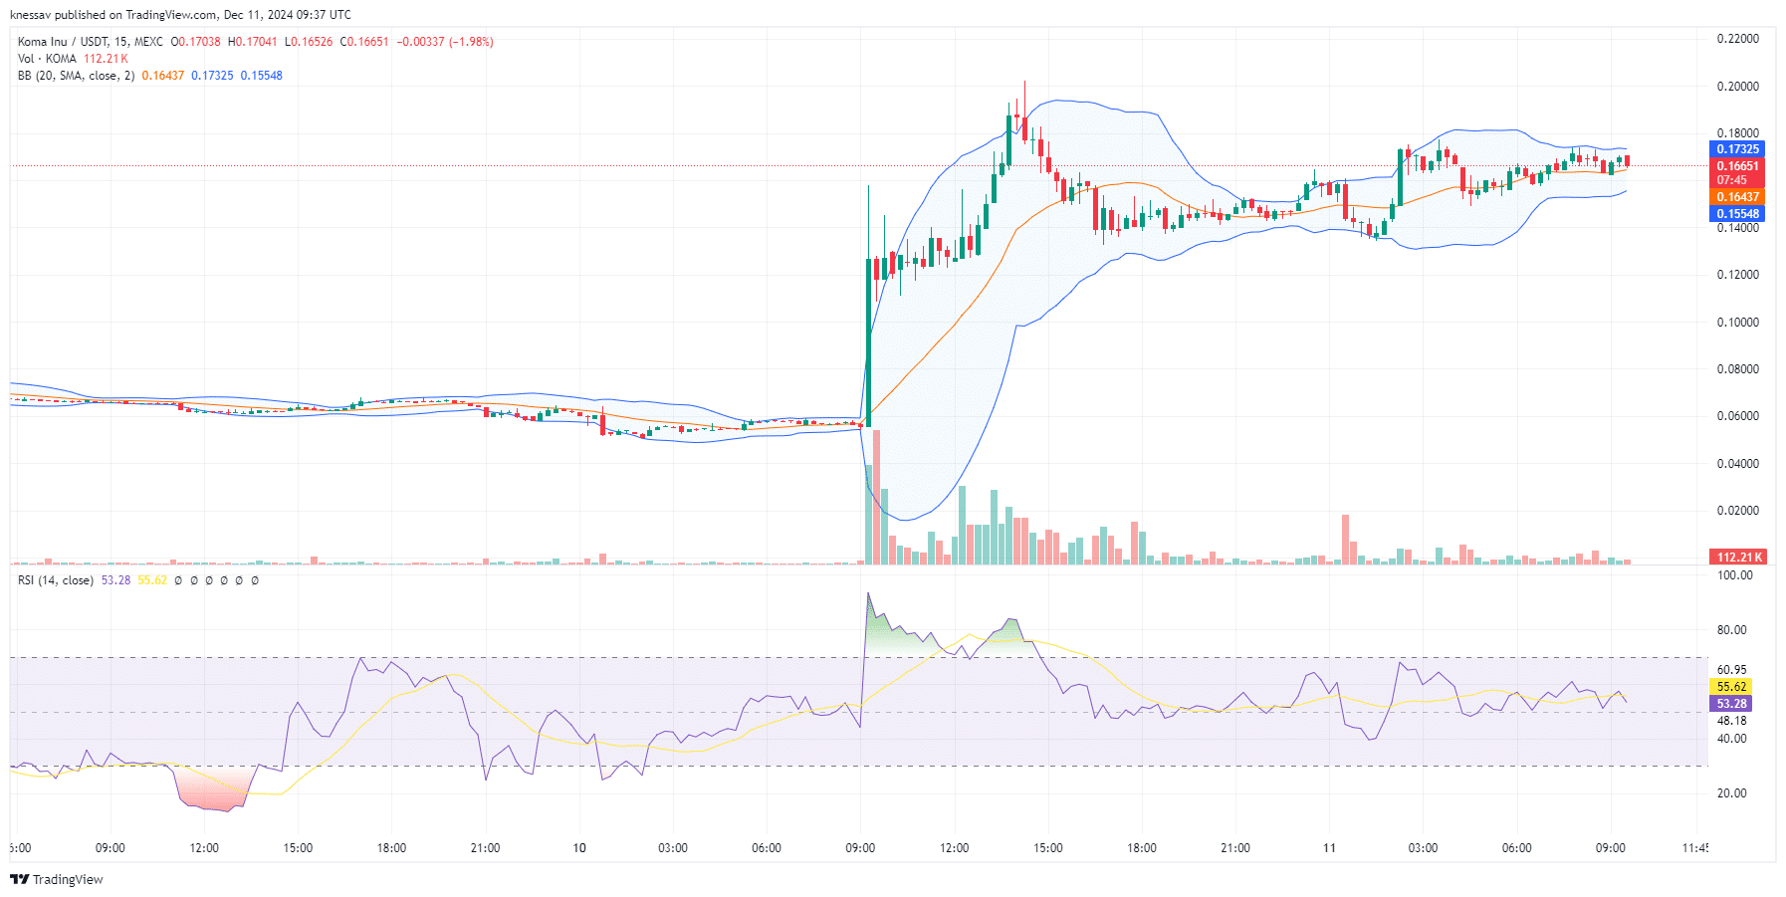Click the yellow 55.62 value in the RSI legend

(152, 580)
